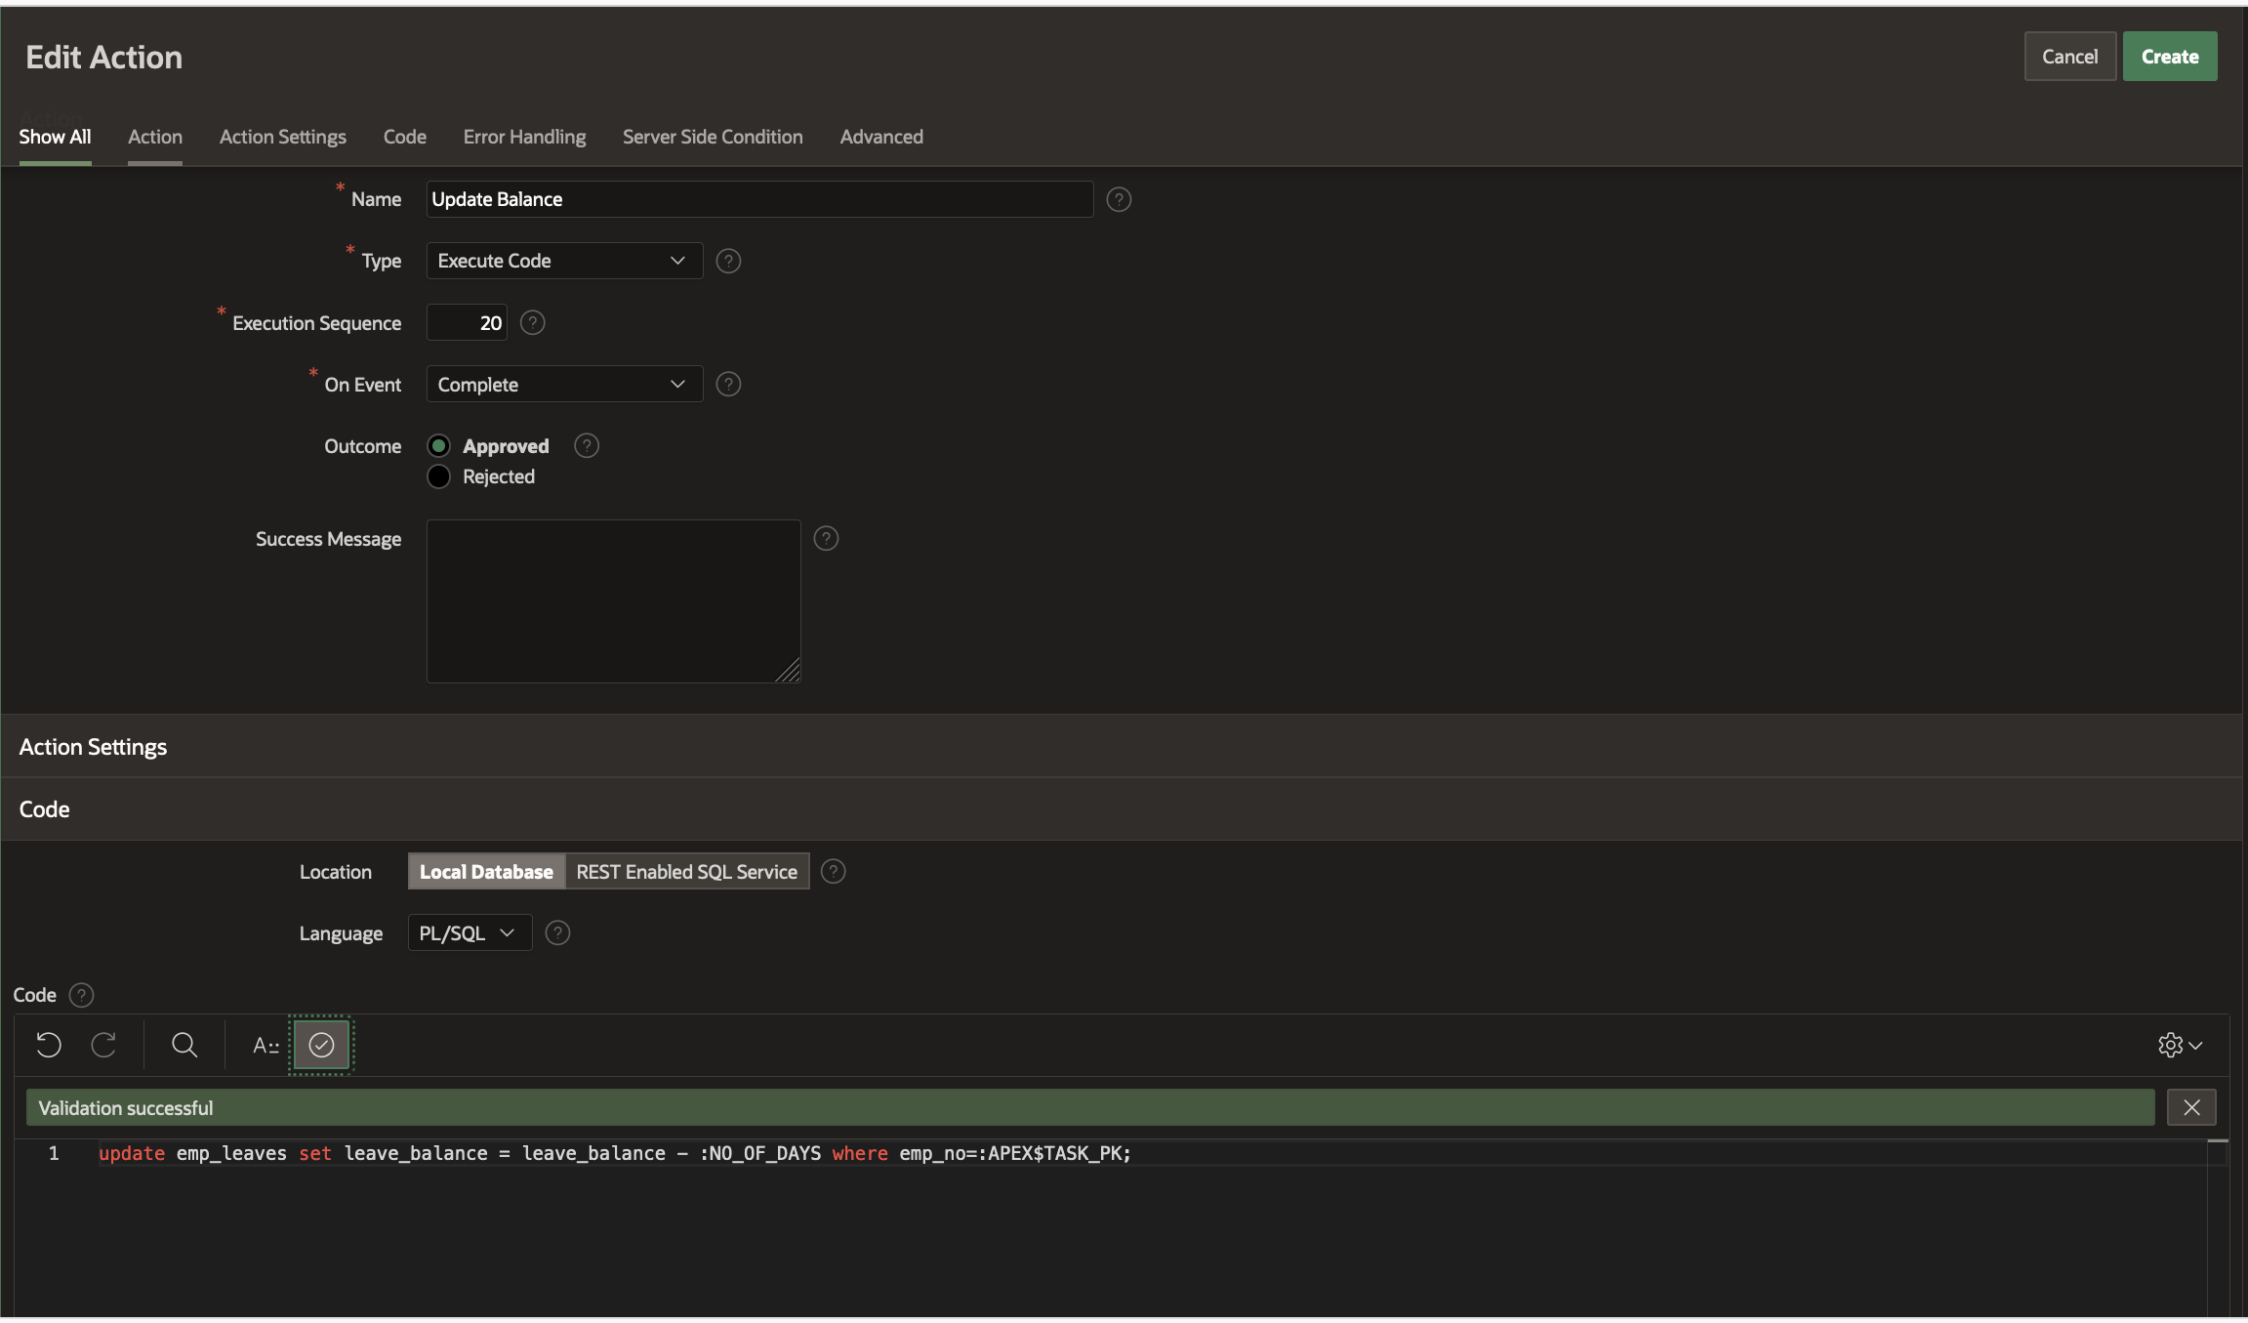Viewport: 2248px width, 1323px height.
Task: Expand the On Event dropdown
Action: [x=564, y=385]
